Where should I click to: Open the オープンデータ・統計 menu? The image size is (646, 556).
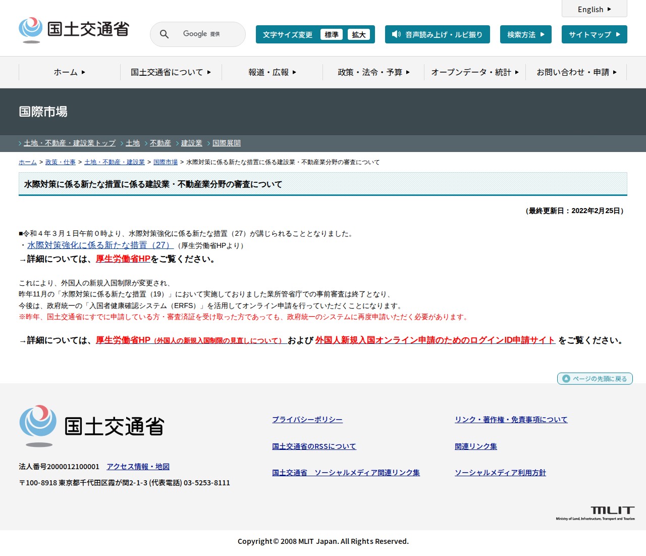pos(475,72)
